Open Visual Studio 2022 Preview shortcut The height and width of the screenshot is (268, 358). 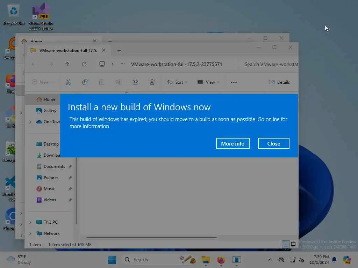pos(41,17)
